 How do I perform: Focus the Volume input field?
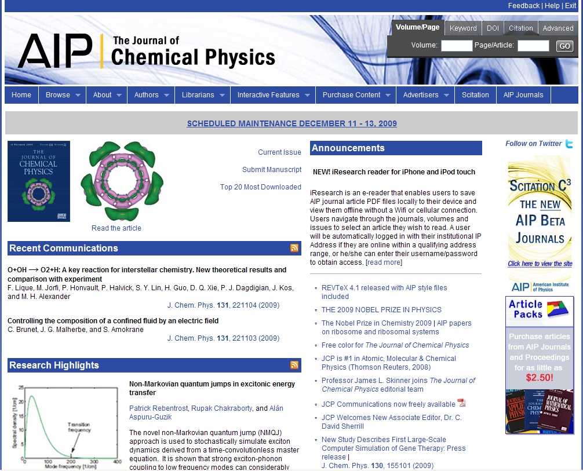pos(457,45)
